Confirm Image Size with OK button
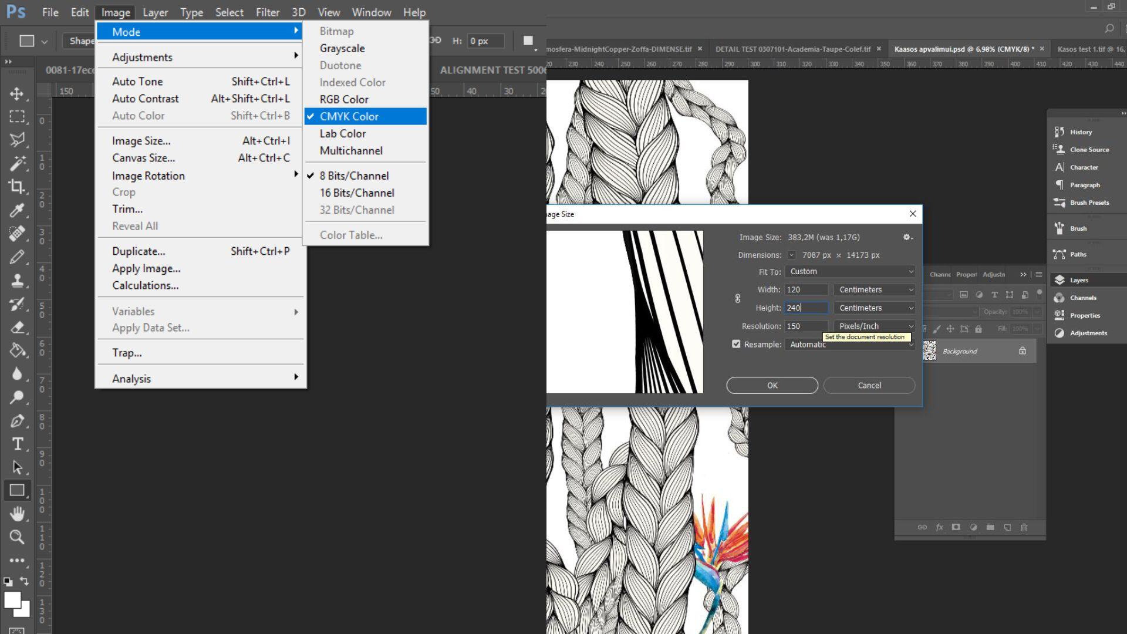 coord(772,385)
